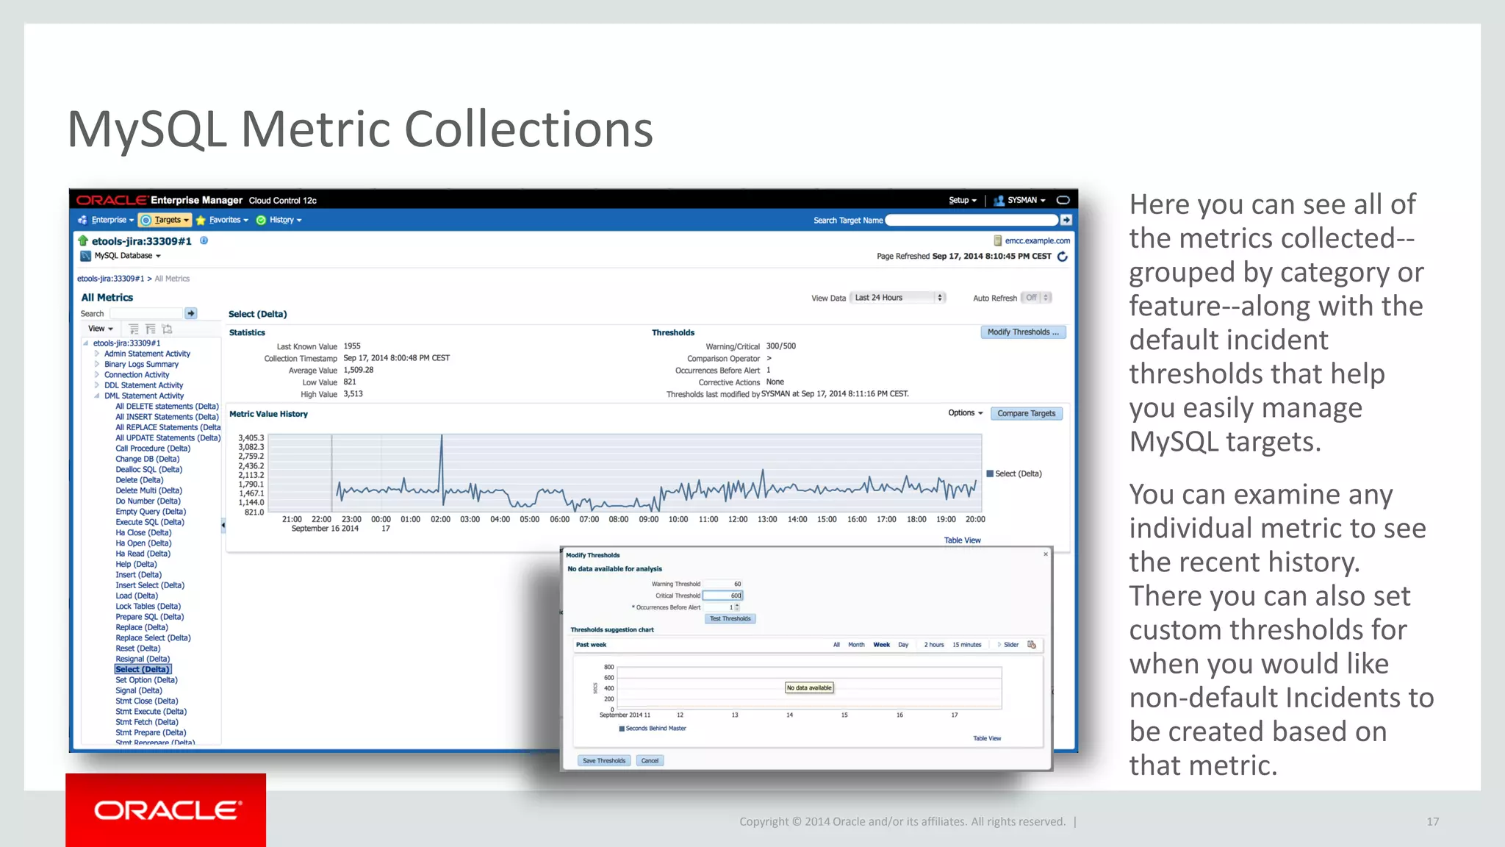1505x847 pixels.
Task: Click the Save Thresholds button
Action: pyautogui.click(x=604, y=761)
